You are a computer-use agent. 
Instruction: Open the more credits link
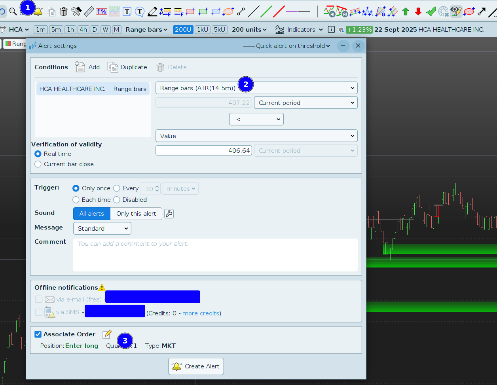point(201,313)
